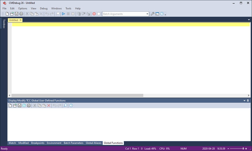The image size is (252, 151).
Task: Click red Delete X in functions panel
Action: pos(49,106)
